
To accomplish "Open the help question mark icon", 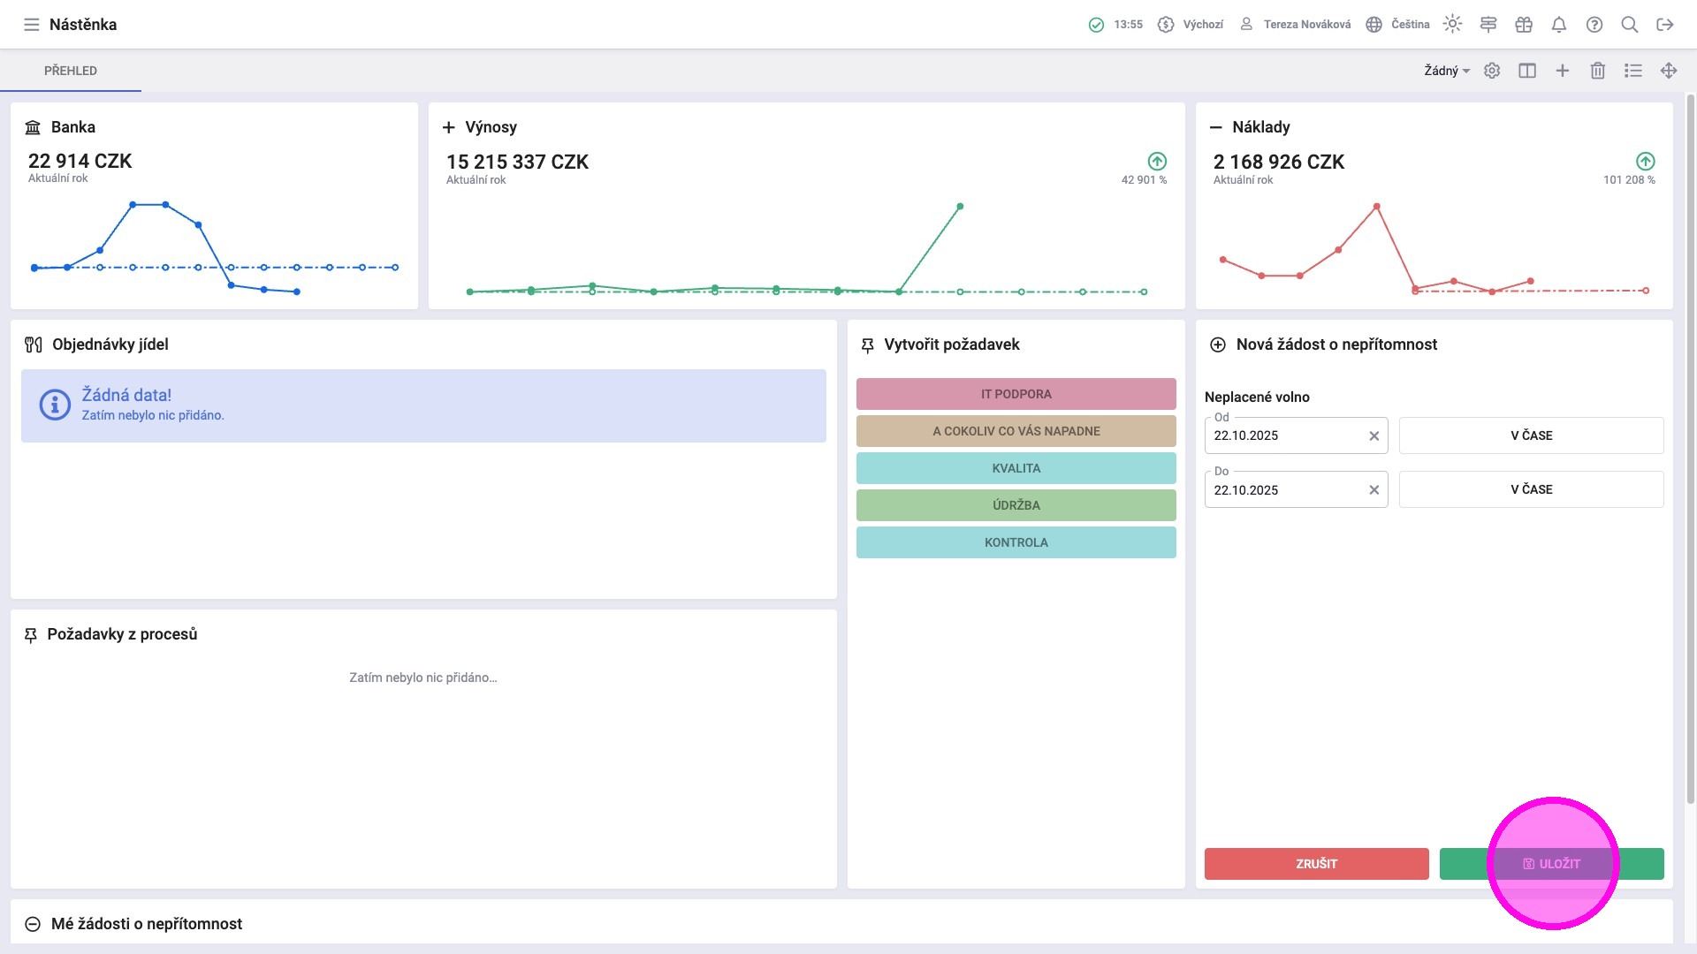I will (x=1594, y=25).
